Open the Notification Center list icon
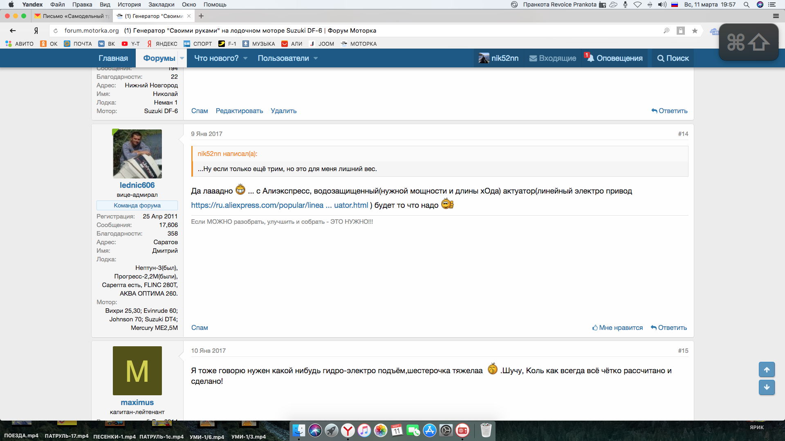The width and height of the screenshot is (785, 441). [x=772, y=4]
